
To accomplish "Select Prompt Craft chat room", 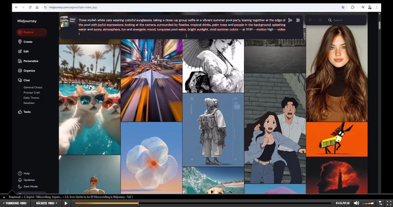I will click(x=32, y=93).
